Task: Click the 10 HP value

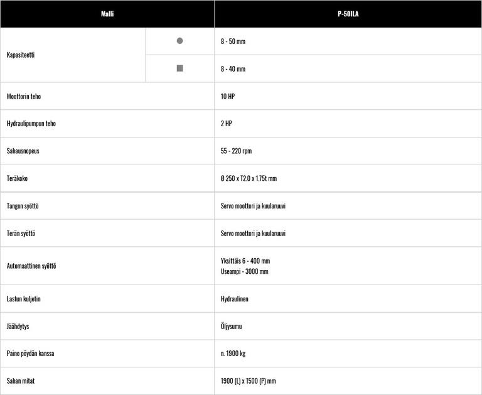Action: coord(228,97)
